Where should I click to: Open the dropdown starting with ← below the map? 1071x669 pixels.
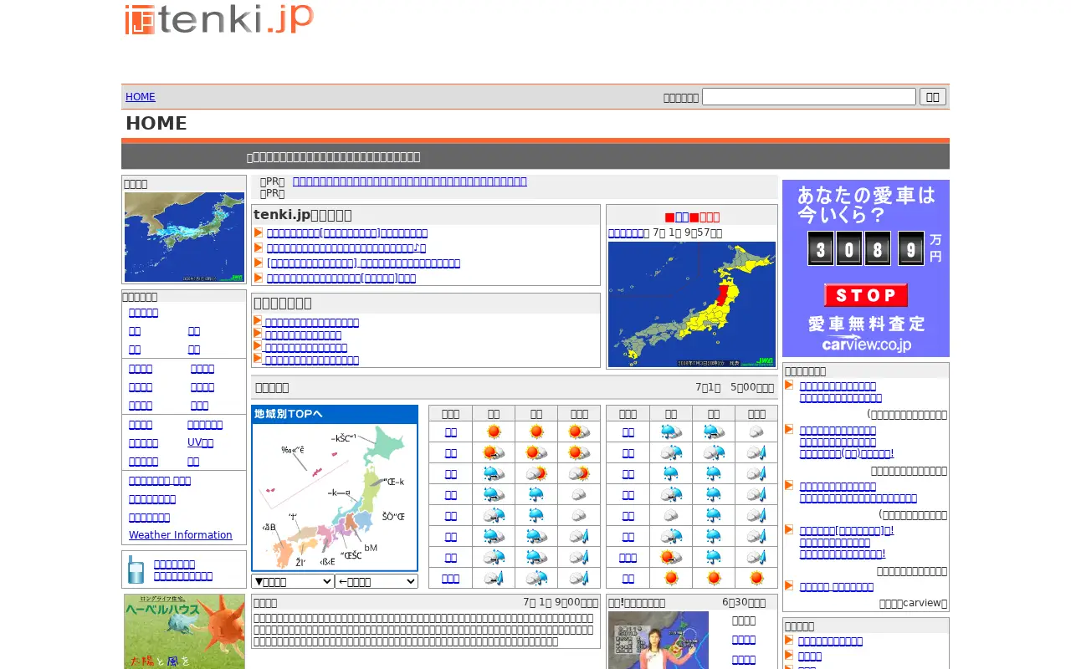pos(377,581)
